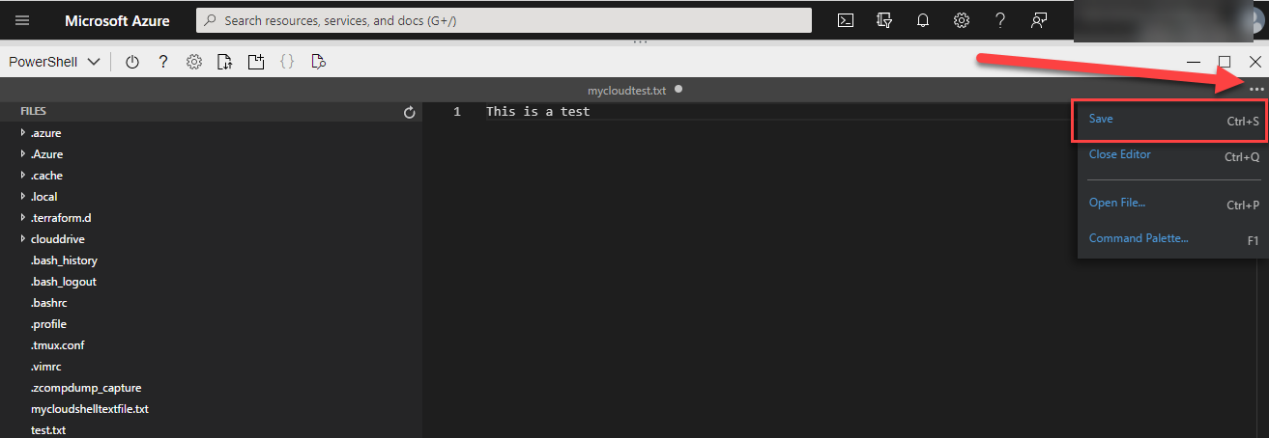Open .zcompdump_capture file
Screen dimensions: 1269x438
click(x=86, y=388)
